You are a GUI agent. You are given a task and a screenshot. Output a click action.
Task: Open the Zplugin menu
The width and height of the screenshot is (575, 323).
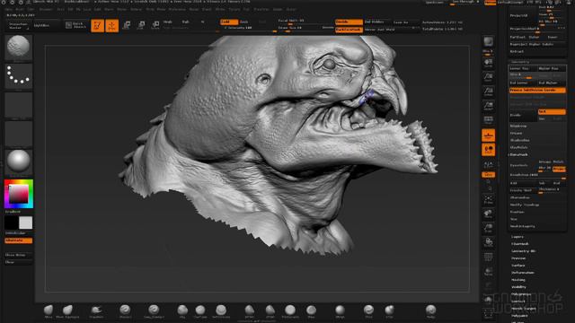click(x=278, y=9)
